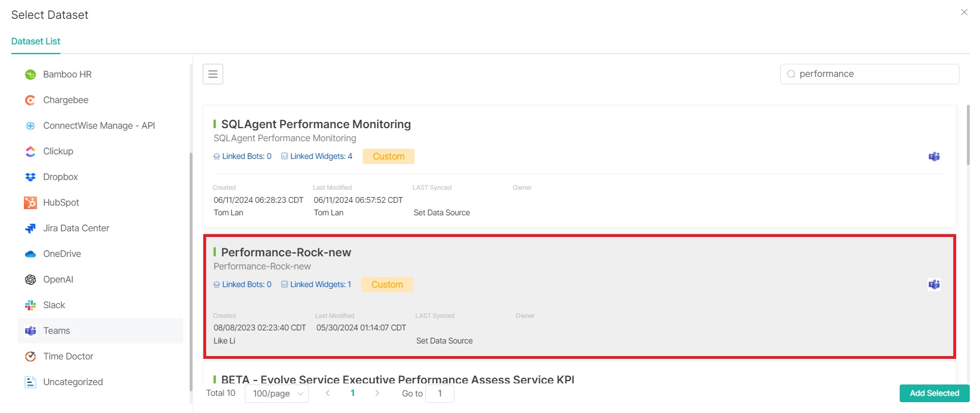Select Jira Data Center in sidebar

[76, 228]
